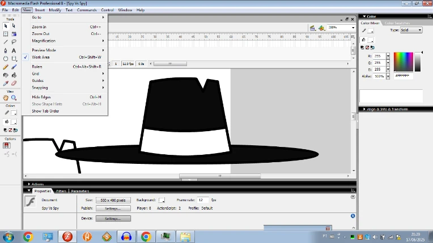This screenshot has height=243, width=433.
Task: Switch to the Filters tab
Action: pyautogui.click(x=61, y=191)
